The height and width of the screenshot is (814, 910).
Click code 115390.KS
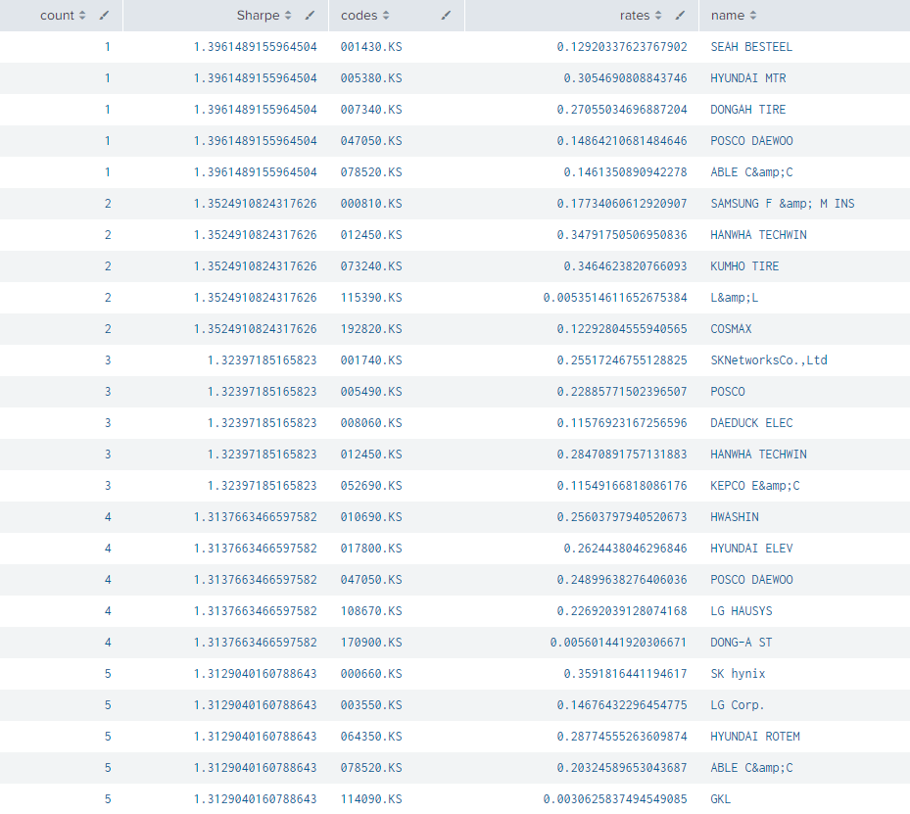click(371, 298)
